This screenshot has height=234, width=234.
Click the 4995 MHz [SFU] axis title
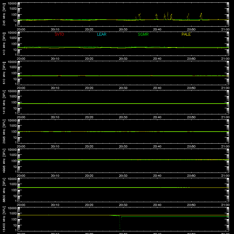pyautogui.click(x=4, y=161)
